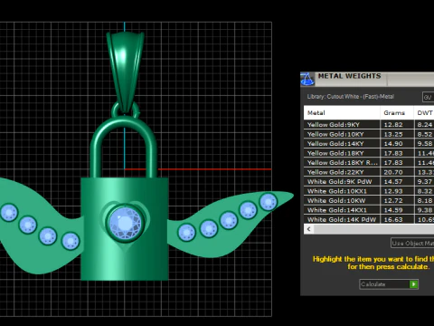Click the left arrow of horizontal scrollbar

point(308,229)
